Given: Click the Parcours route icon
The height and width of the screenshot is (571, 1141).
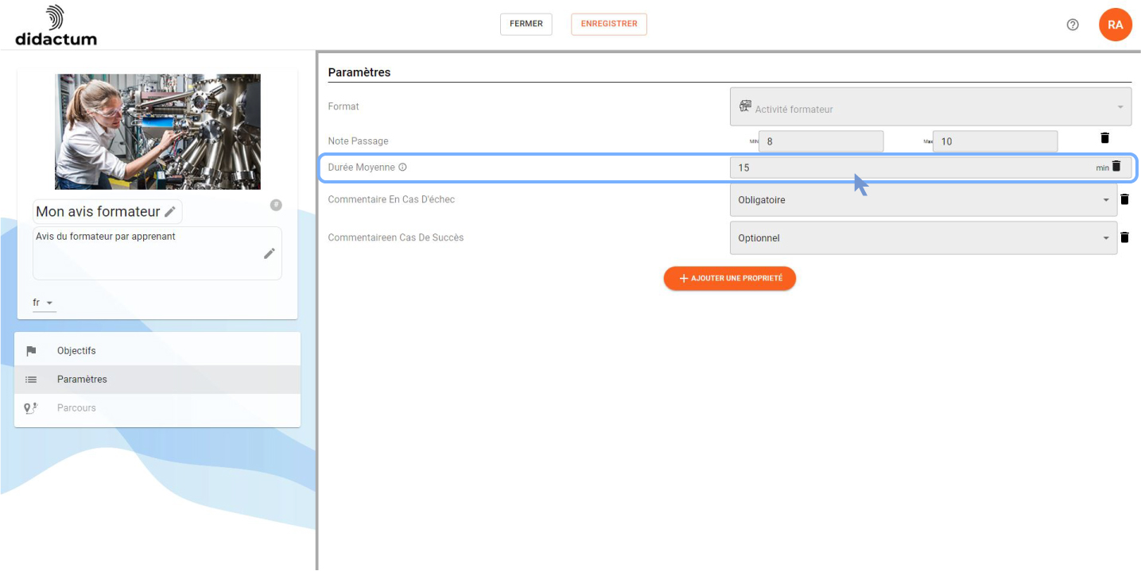Looking at the screenshot, I should (31, 408).
